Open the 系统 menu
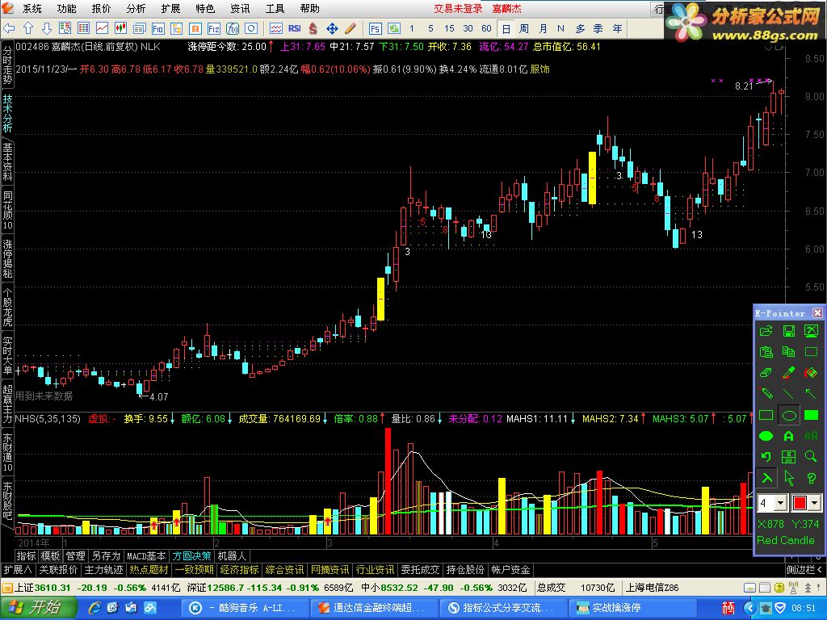 click(x=31, y=8)
